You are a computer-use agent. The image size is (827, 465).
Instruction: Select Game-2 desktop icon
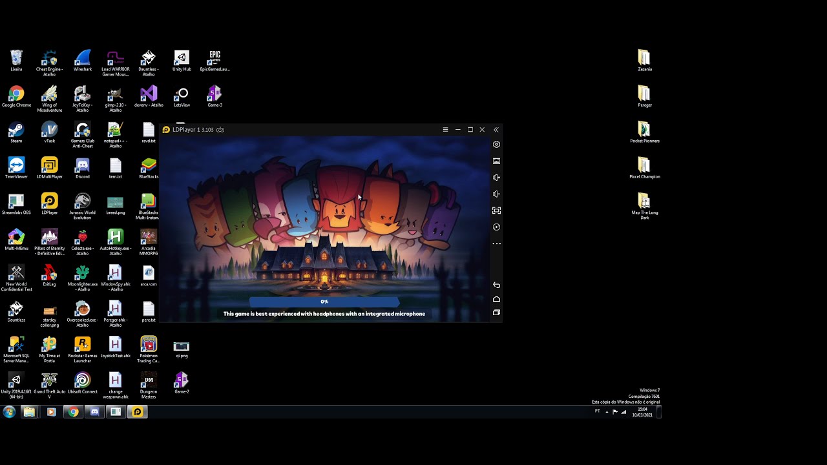coord(182,383)
